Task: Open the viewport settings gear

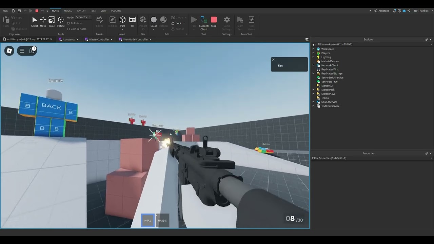Action: (307, 39)
